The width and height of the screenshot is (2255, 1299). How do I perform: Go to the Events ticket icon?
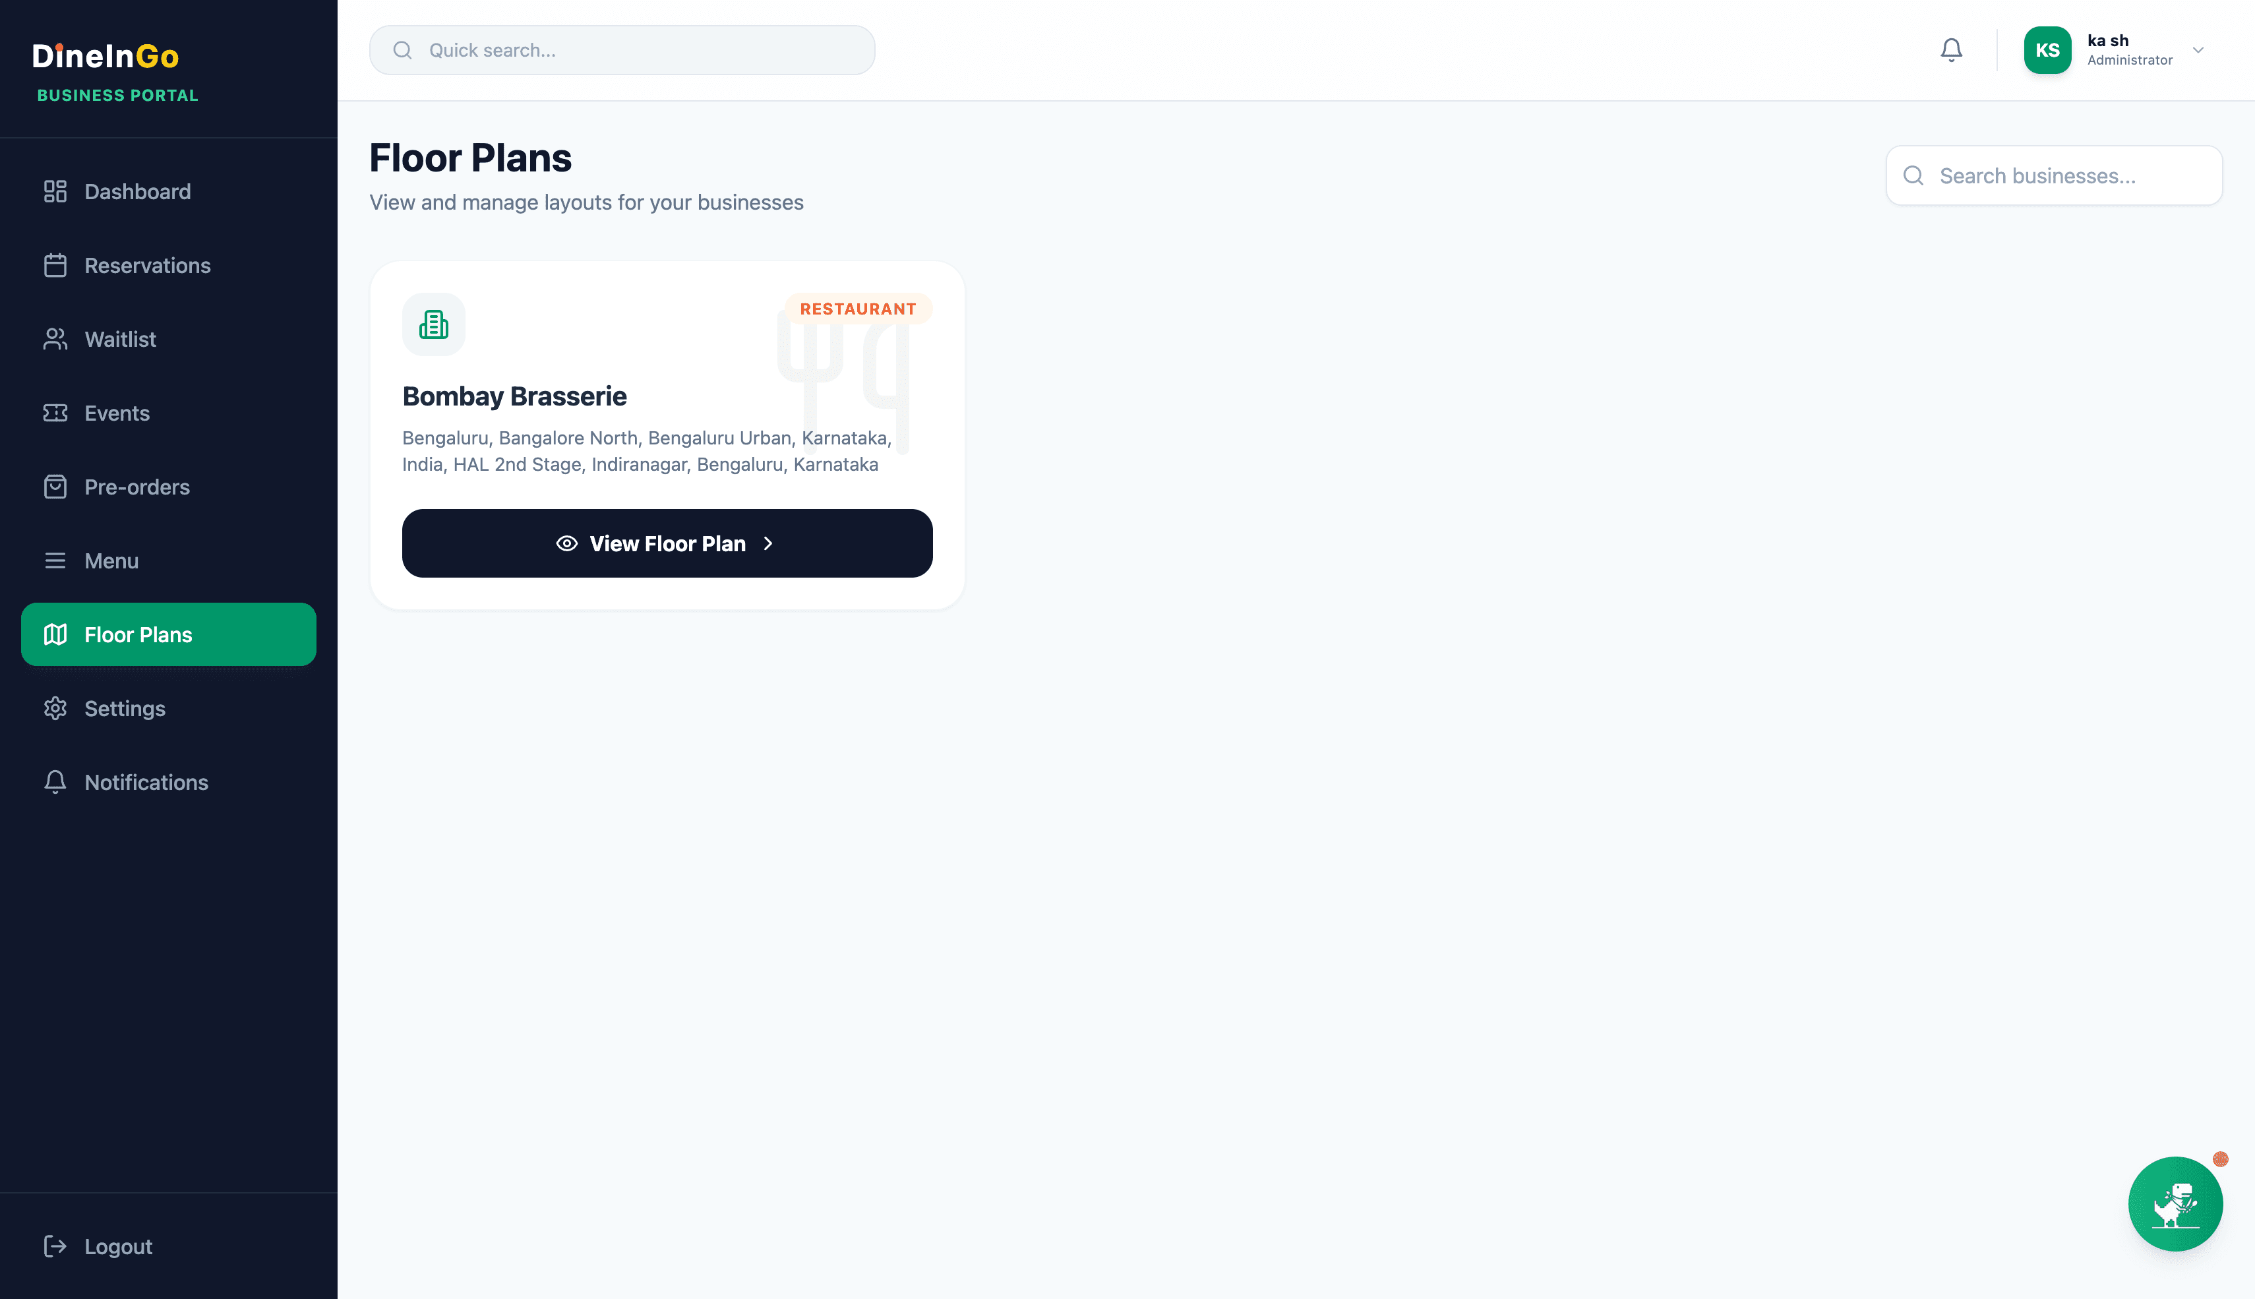pos(55,412)
